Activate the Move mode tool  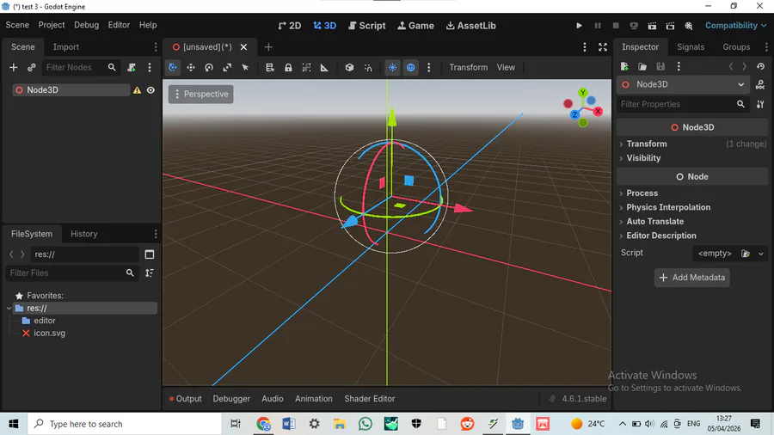tap(191, 68)
